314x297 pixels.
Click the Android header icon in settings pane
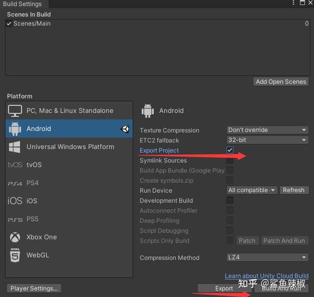(148, 111)
